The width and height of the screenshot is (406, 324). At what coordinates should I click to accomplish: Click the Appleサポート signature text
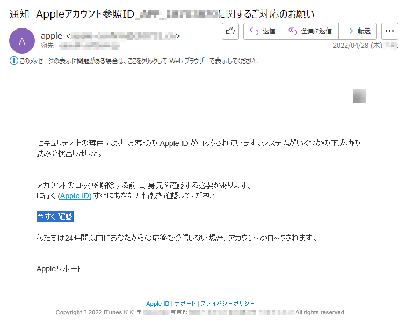tap(59, 269)
